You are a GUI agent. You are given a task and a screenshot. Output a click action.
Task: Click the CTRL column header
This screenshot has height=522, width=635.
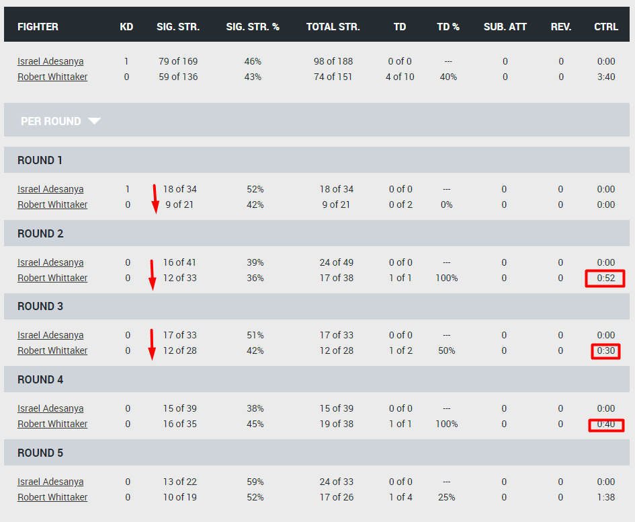606,27
